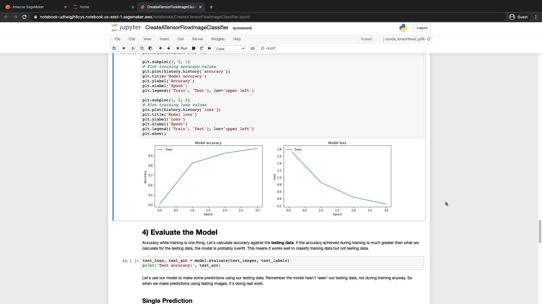Toggle the Trusted notebook indicator

pos(366,39)
